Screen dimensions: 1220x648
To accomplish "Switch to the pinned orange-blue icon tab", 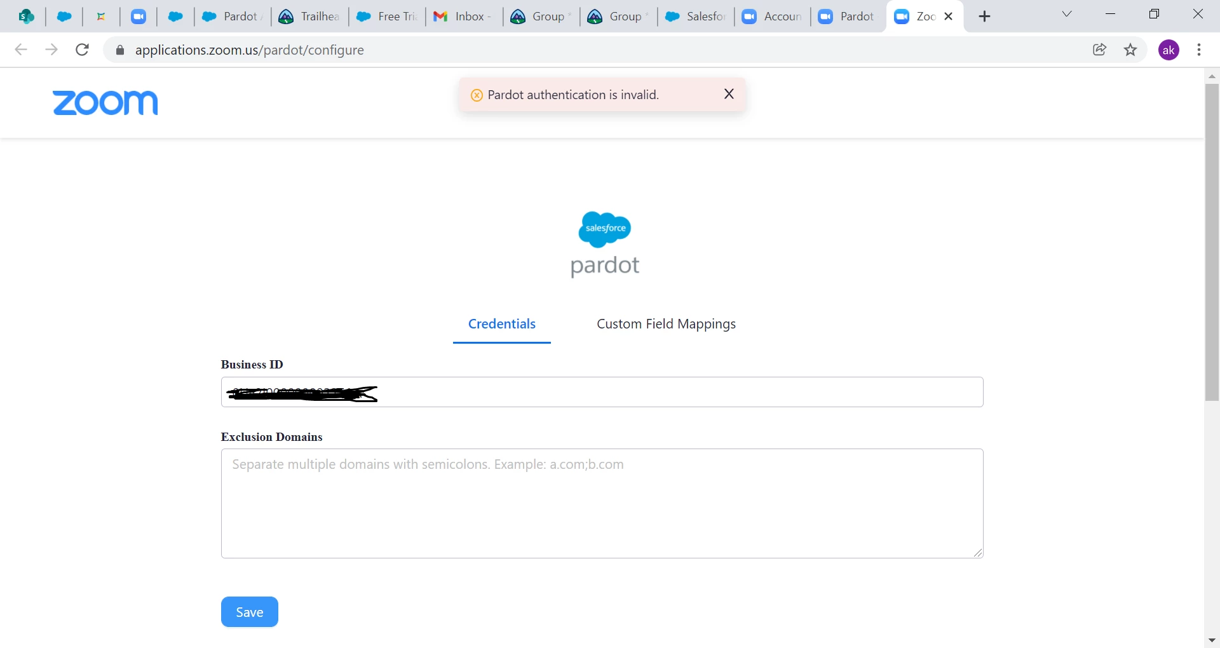I will pos(101,17).
